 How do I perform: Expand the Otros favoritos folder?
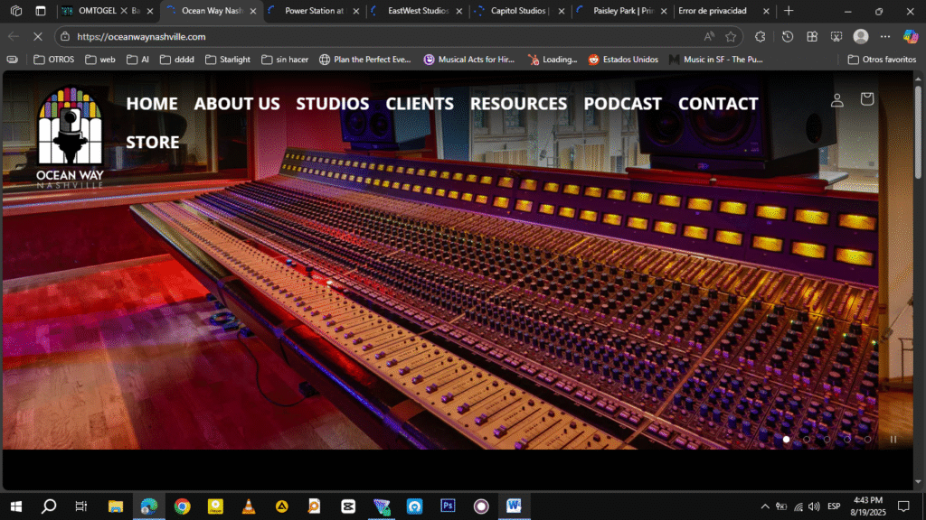click(882, 60)
